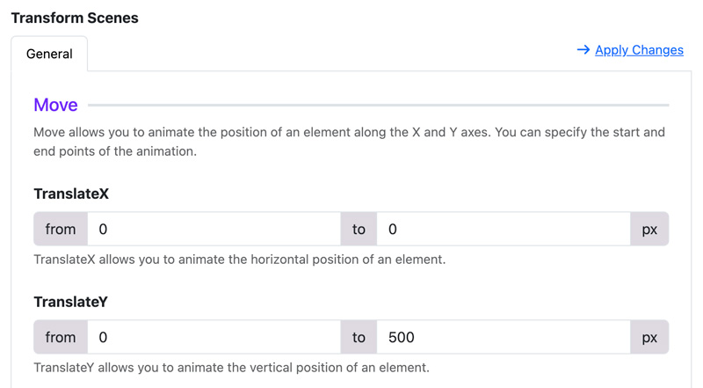Click the 'from' prefix label of TranslateY

pyautogui.click(x=61, y=337)
